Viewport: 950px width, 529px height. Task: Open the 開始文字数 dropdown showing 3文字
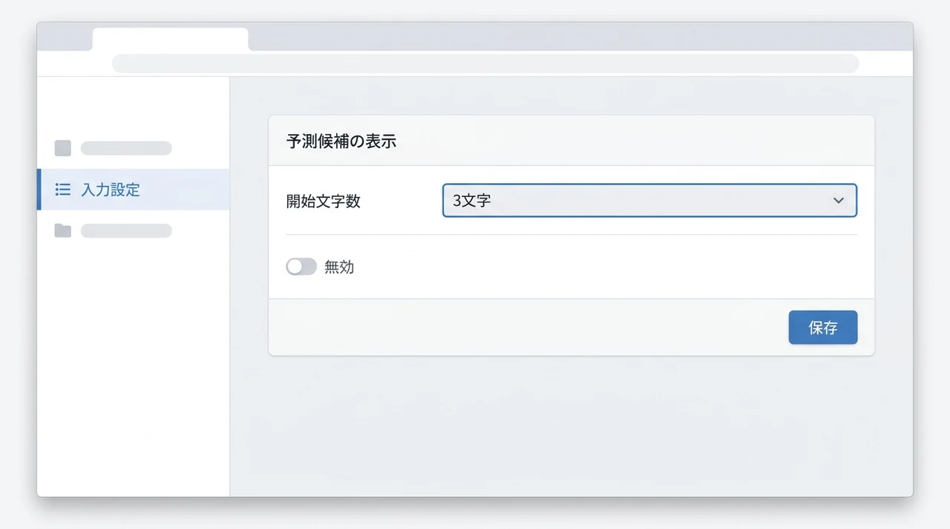tap(649, 201)
